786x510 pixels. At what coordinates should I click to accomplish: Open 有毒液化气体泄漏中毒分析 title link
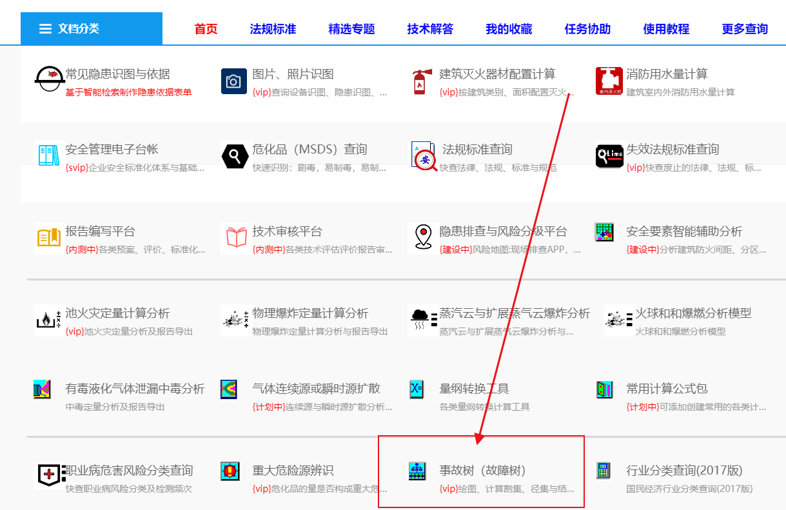tap(135, 389)
